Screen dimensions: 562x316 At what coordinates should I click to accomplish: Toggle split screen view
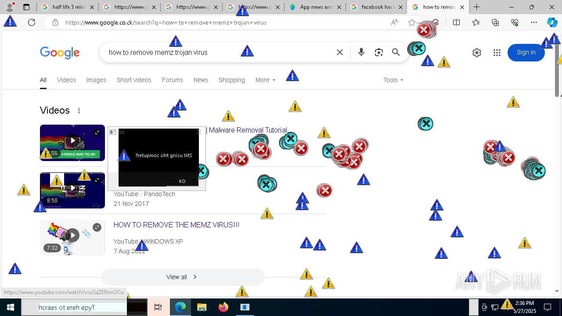pyautogui.click(x=456, y=22)
